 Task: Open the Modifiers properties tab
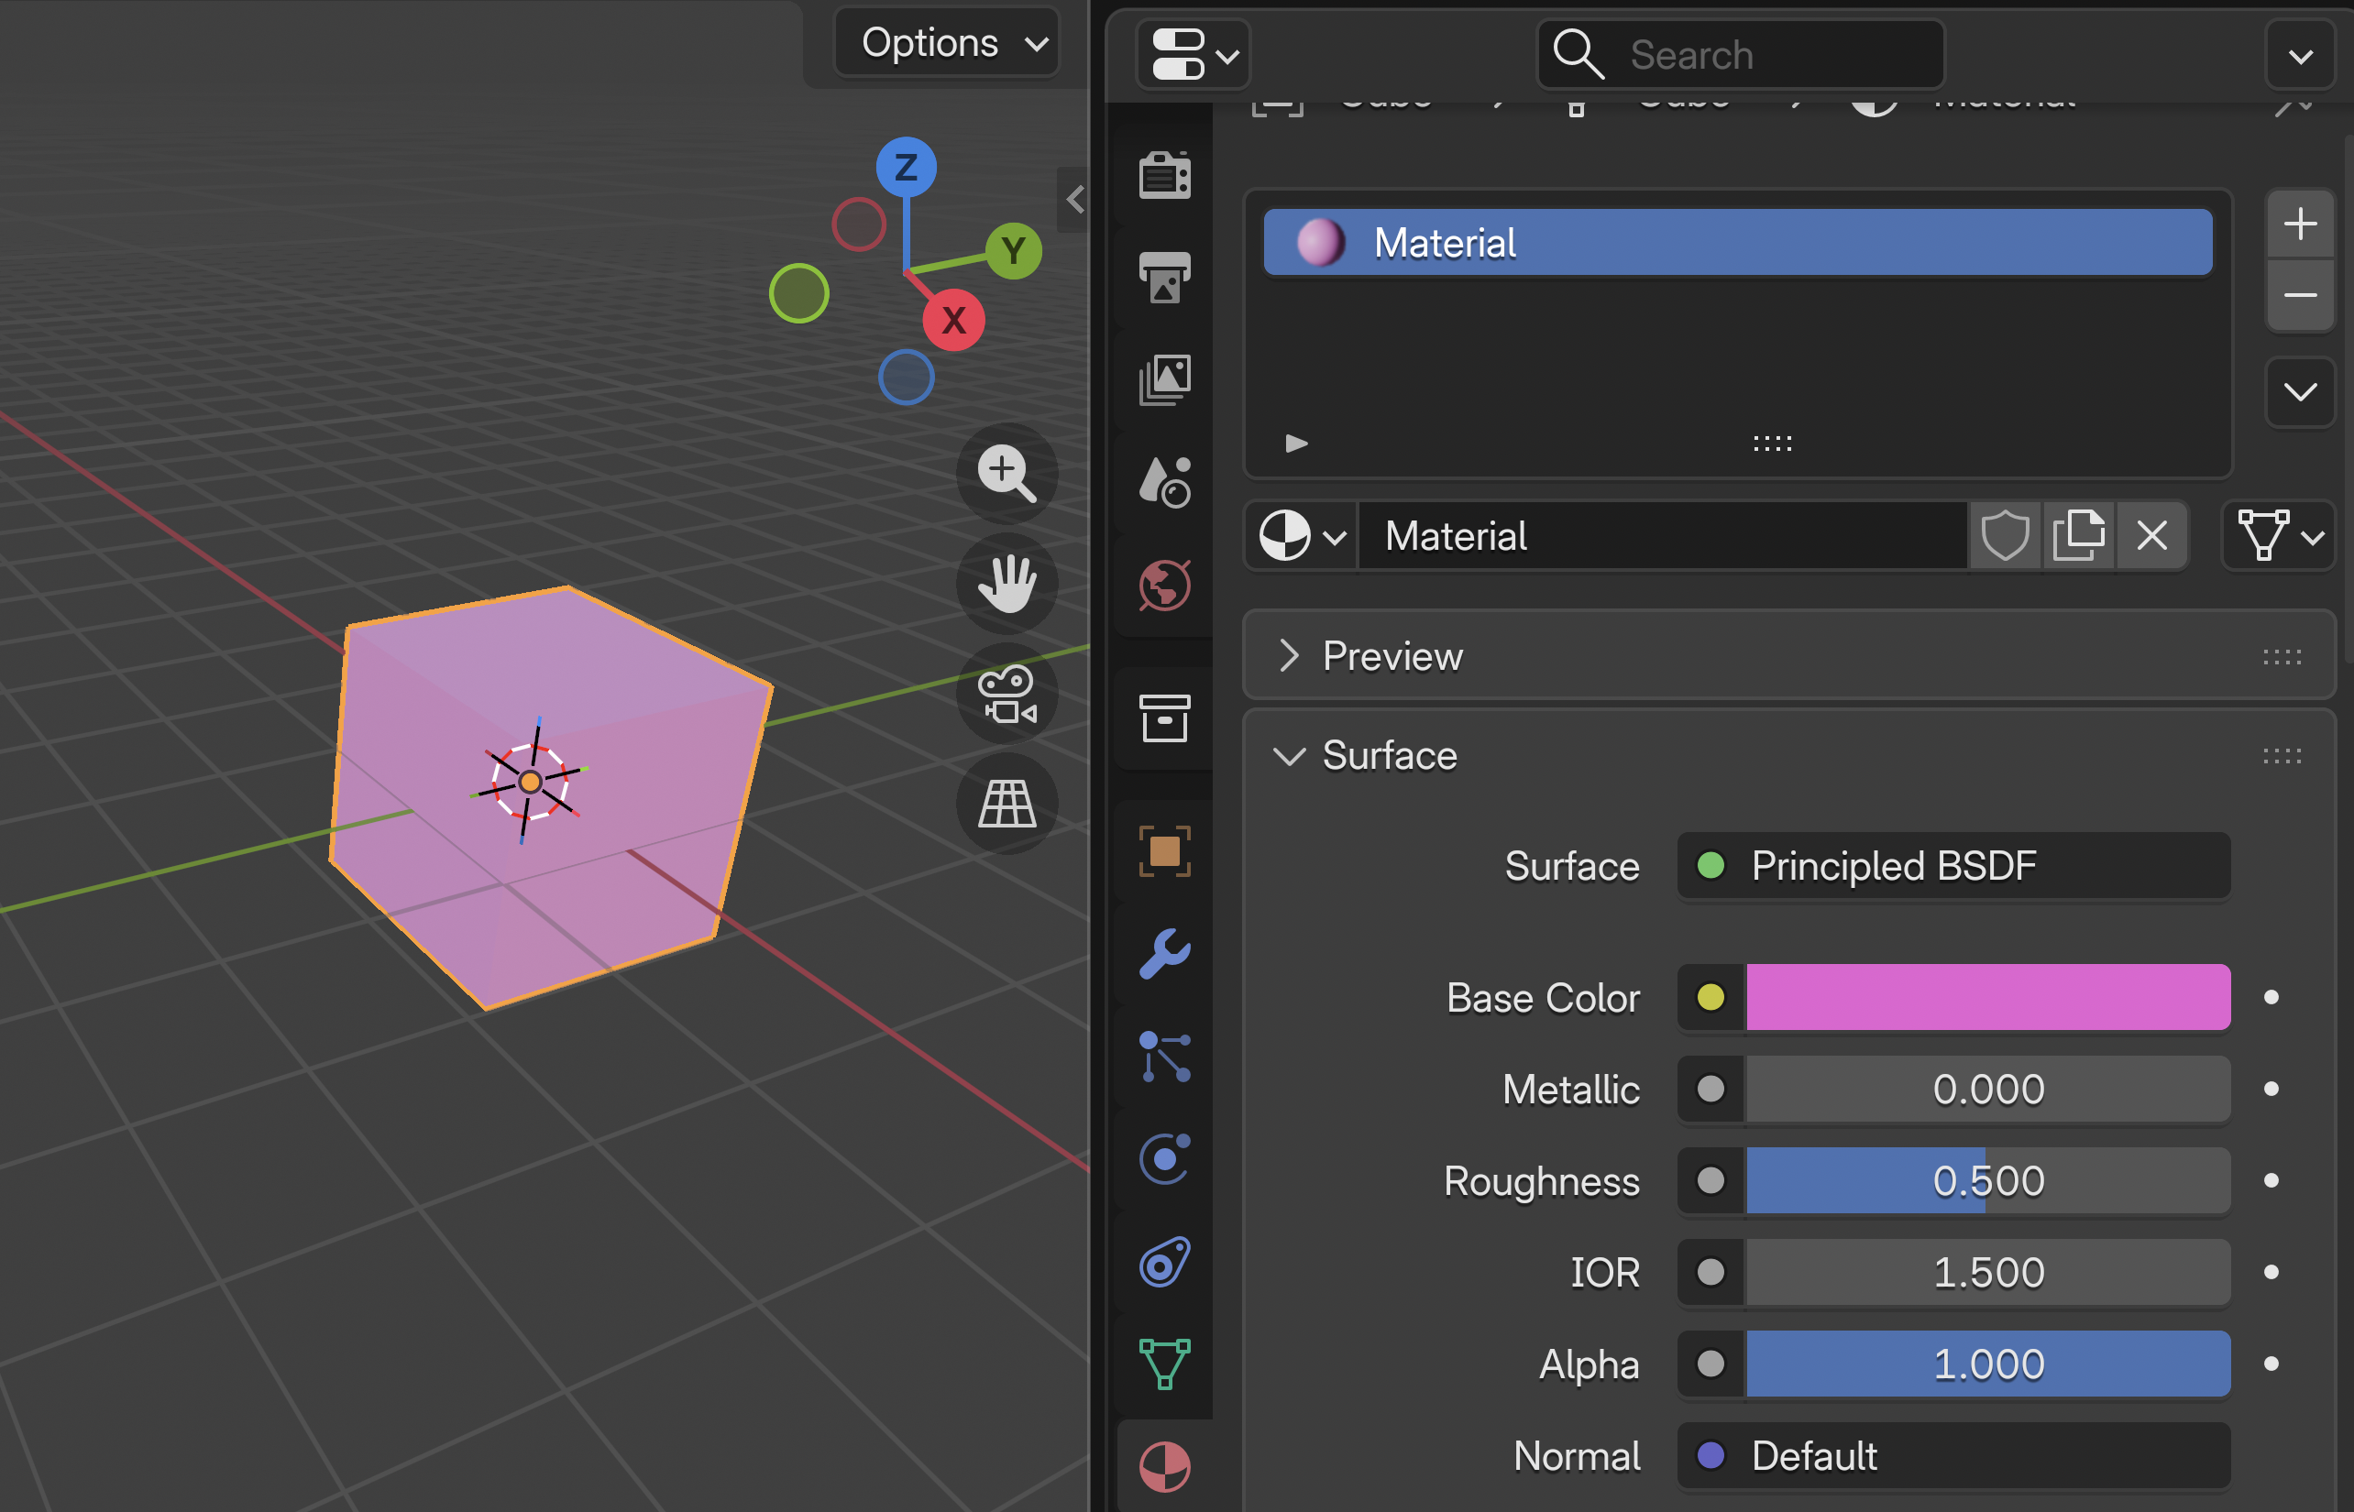(1165, 953)
